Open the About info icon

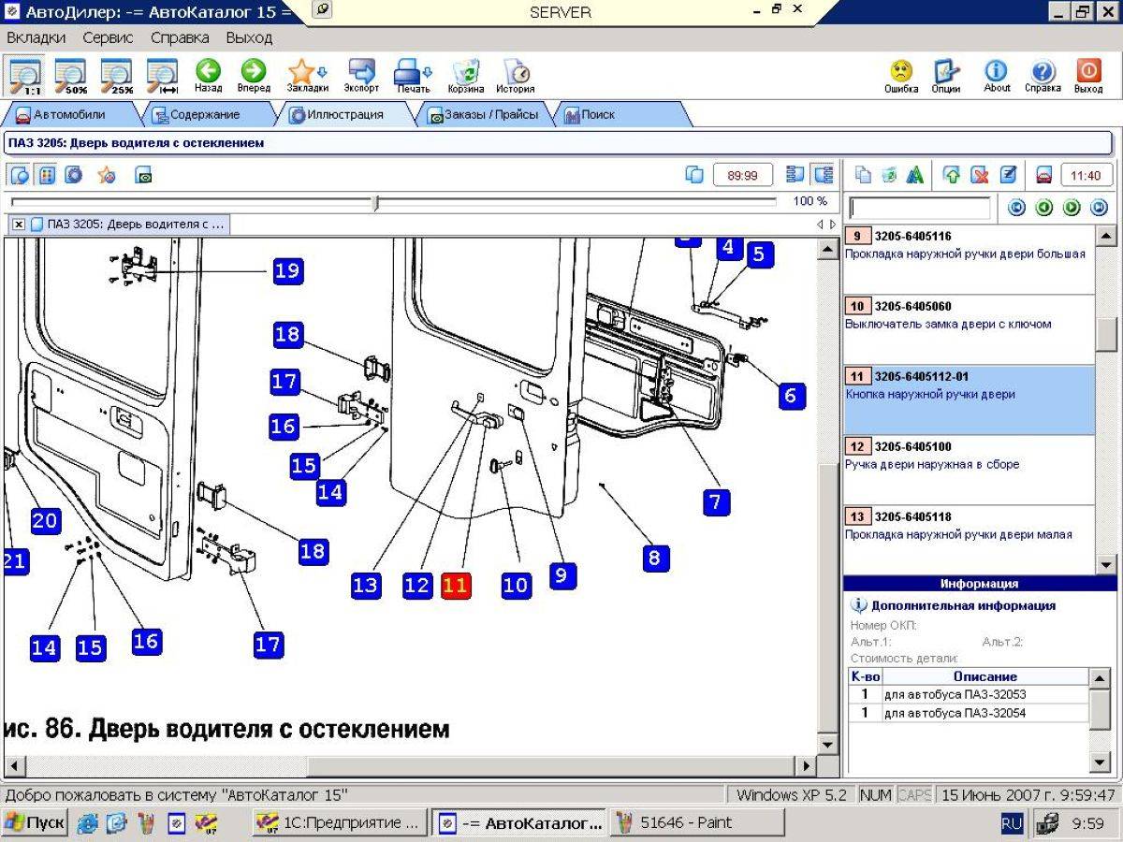(x=997, y=75)
